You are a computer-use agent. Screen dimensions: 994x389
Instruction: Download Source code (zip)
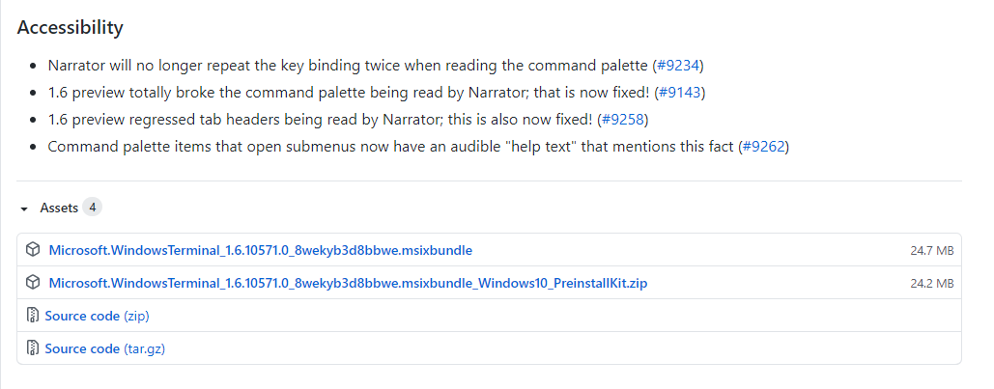pos(97,316)
